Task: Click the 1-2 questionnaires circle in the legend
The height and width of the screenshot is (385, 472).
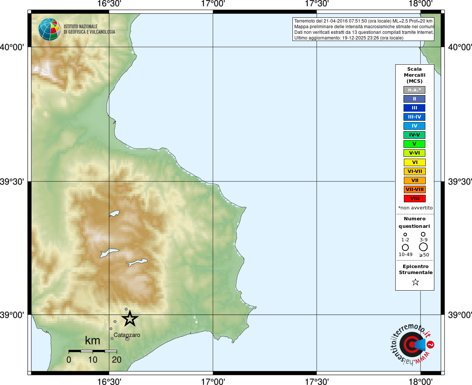Action: [405, 234]
